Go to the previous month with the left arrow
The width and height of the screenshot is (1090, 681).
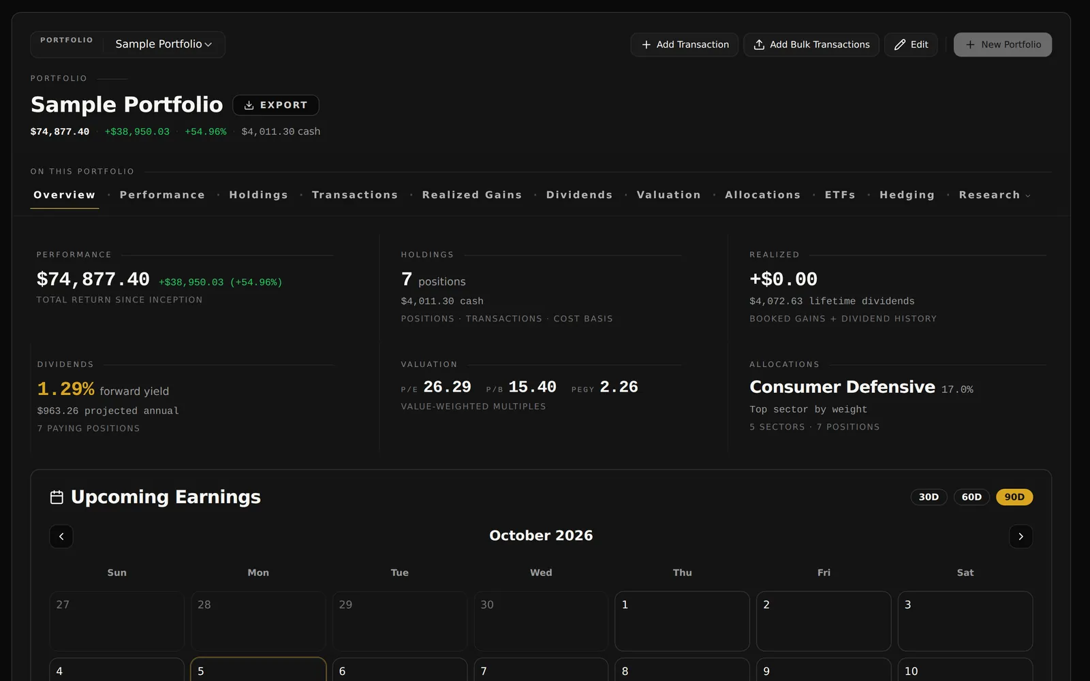(61, 537)
